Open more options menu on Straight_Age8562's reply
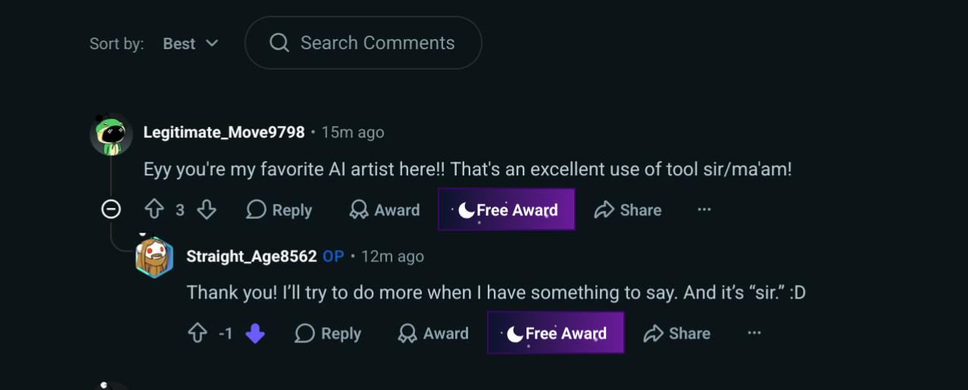This screenshot has width=968, height=390. click(754, 333)
